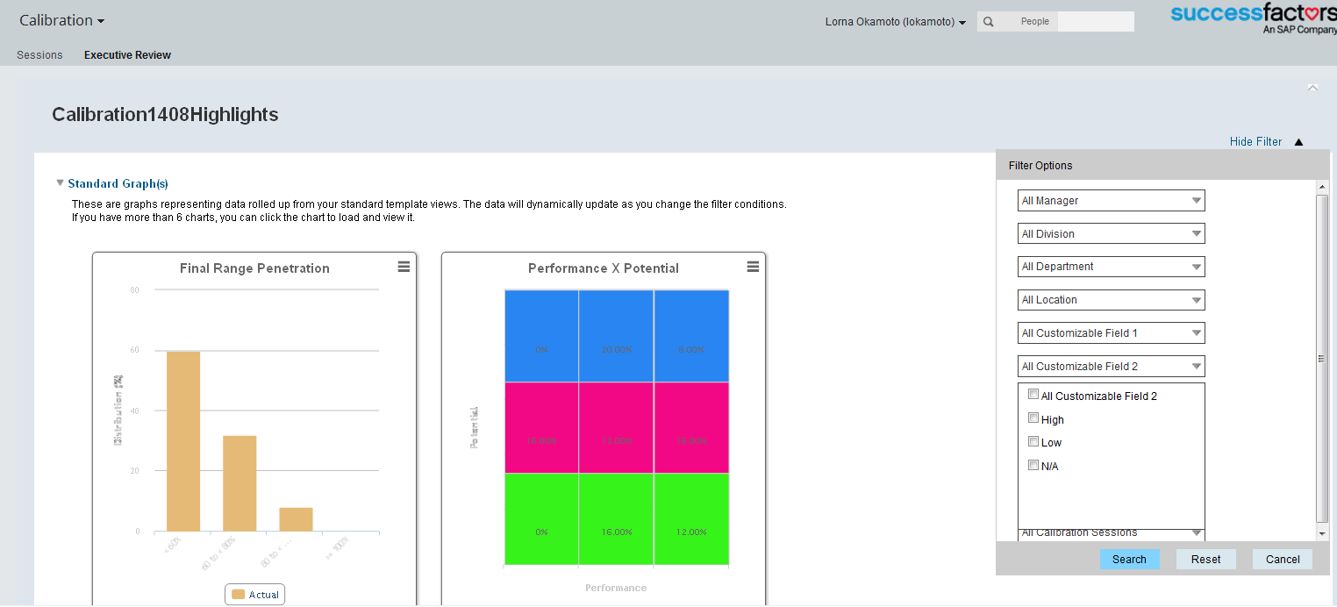Screen dimensions: 1337x607
Task: Open the All Division dropdown
Action: [1111, 234]
